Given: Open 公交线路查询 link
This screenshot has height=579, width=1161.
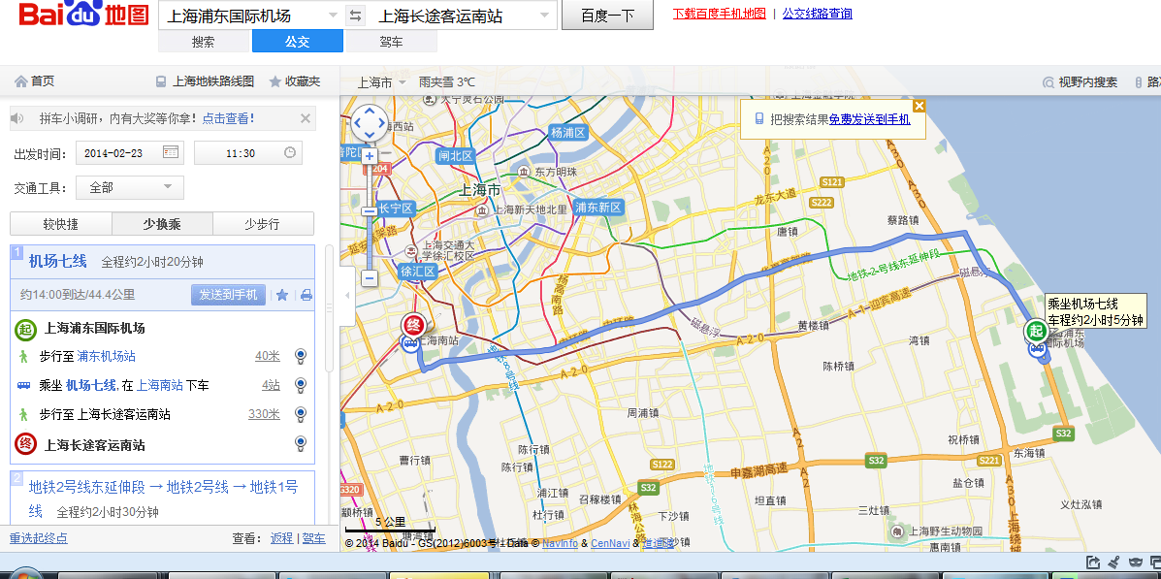Looking at the screenshot, I should 818,14.
